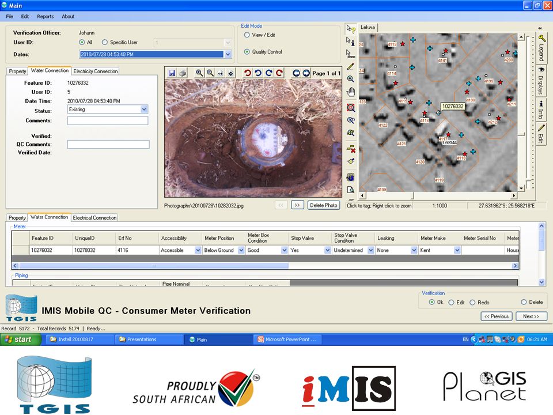Click the clear selection brush icon
553x415 pixels.
351,161
